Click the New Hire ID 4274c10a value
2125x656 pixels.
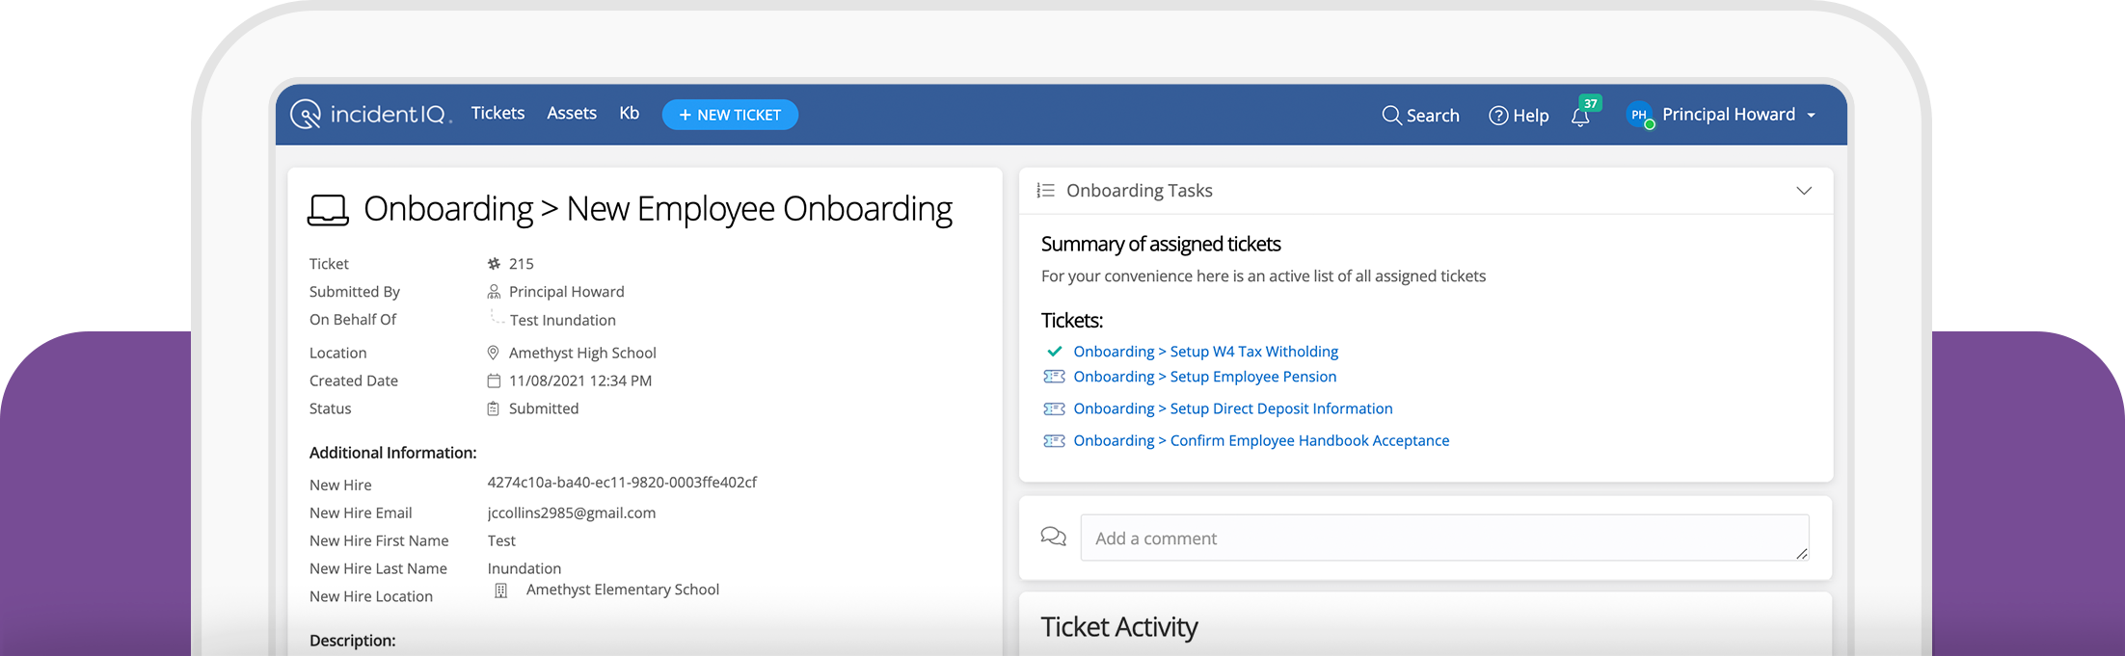(x=622, y=482)
